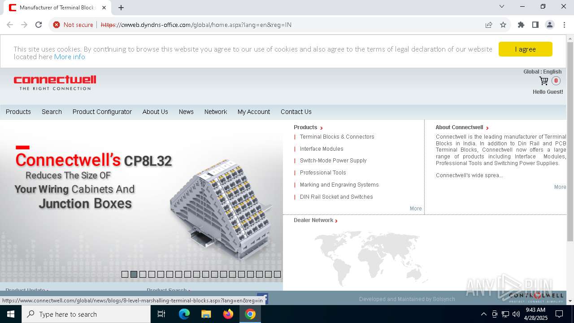Open the Products menu
Image resolution: width=574 pixels, height=323 pixels.
[18, 112]
